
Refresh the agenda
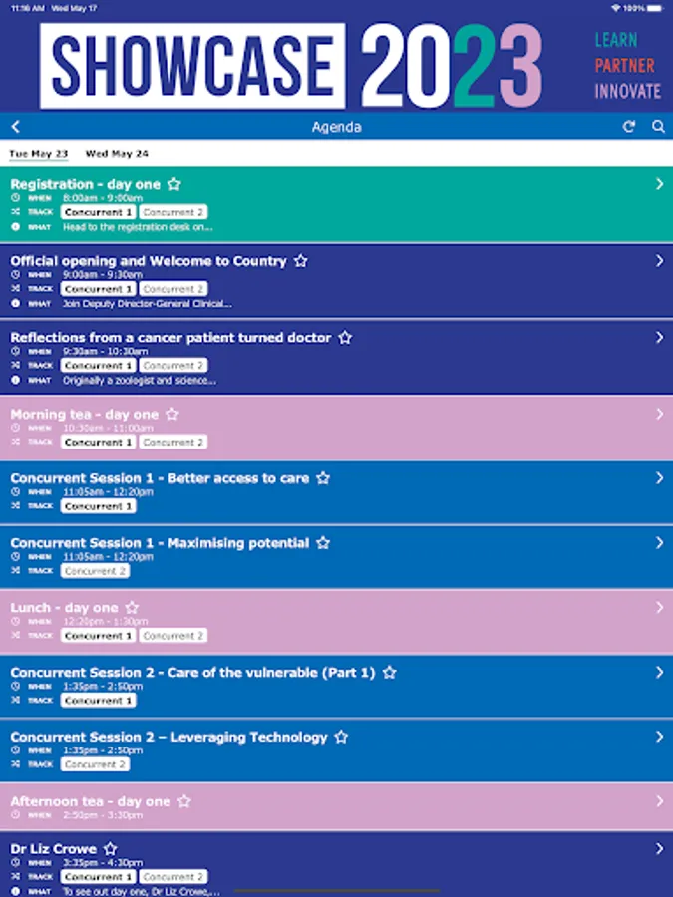point(628,127)
